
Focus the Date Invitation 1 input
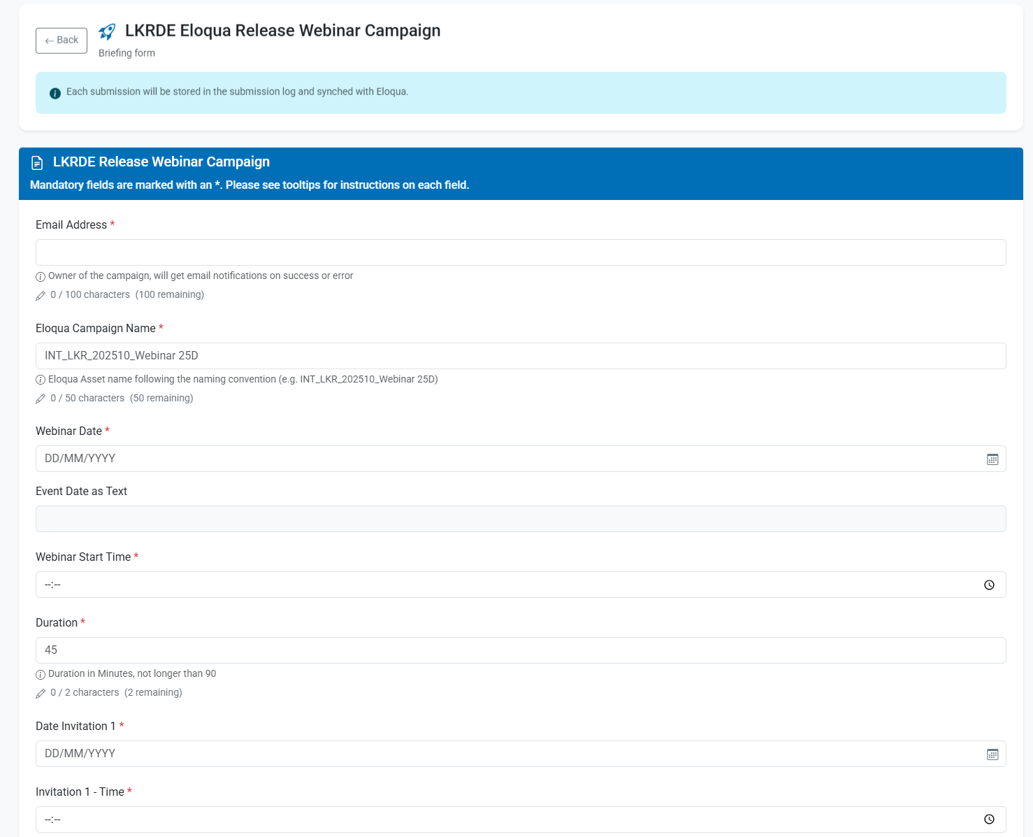(x=521, y=754)
